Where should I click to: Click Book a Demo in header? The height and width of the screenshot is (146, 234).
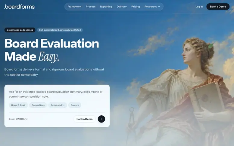pyautogui.click(x=218, y=7)
